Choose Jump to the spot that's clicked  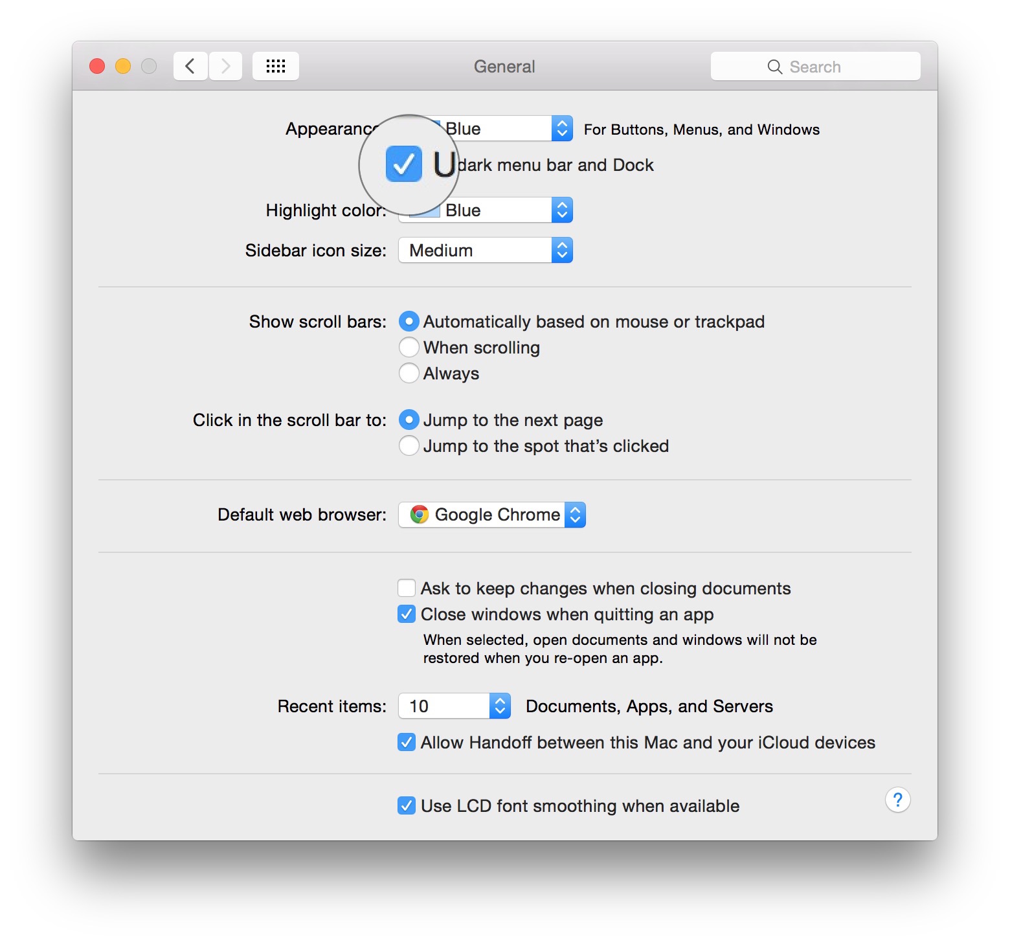click(409, 446)
